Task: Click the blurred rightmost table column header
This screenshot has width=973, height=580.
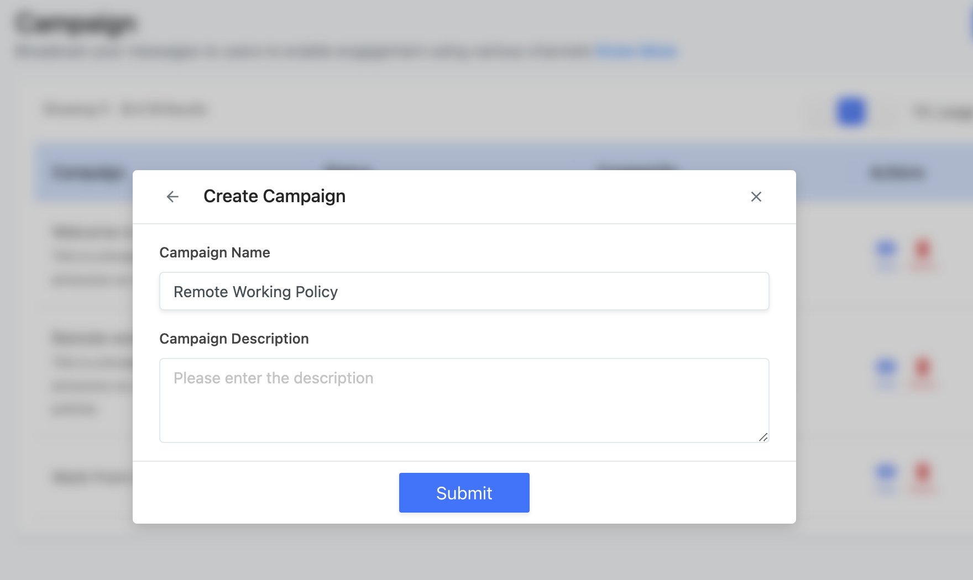Action: (x=897, y=173)
